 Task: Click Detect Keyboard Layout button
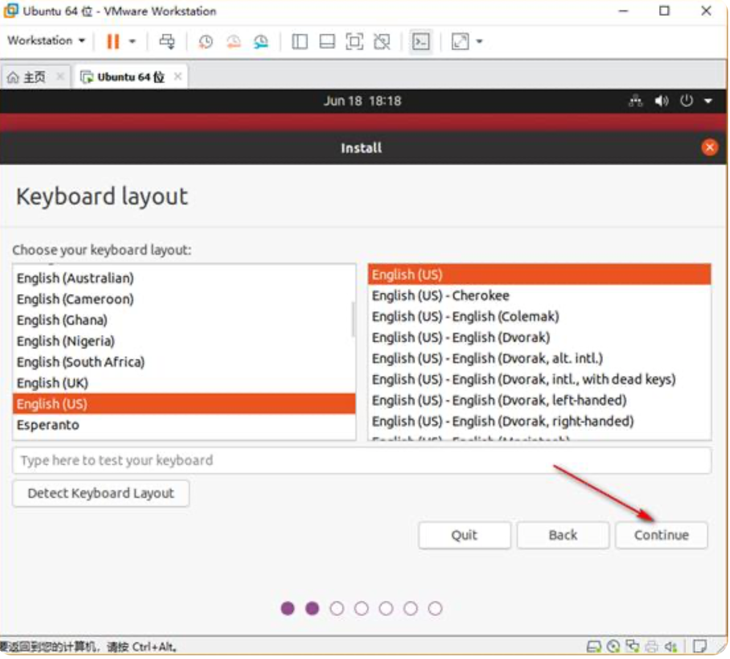pos(101,493)
